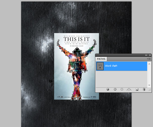Screen dimensions: 153x127
Task: Create new path icon
Action: tap(137, 89)
